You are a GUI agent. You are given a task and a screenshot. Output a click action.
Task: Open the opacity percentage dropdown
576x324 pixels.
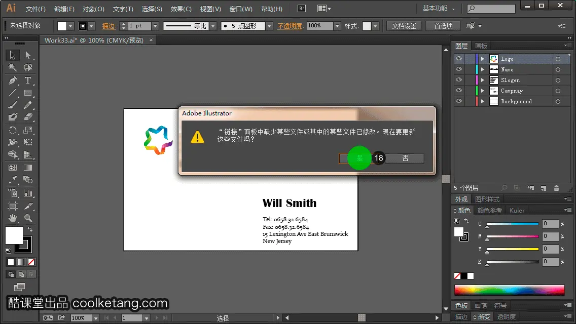[x=337, y=26]
